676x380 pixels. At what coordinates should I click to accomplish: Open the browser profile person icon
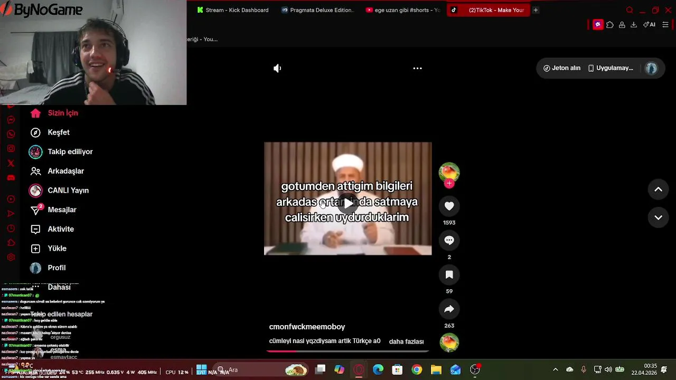pyautogui.click(x=622, y=24)
